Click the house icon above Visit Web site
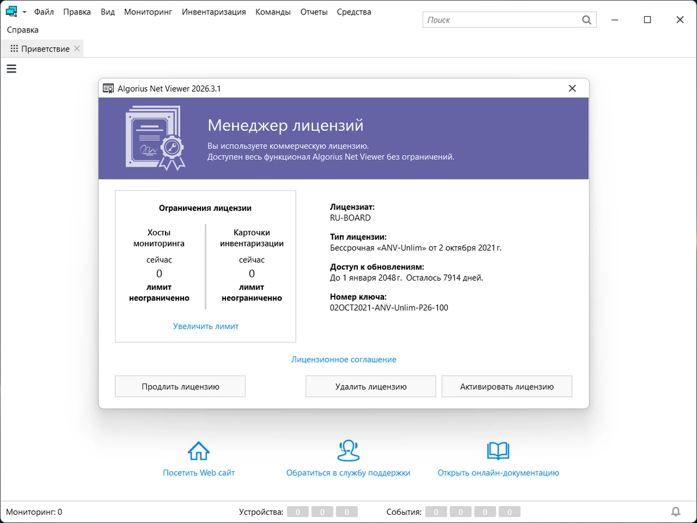The width and height of the screenshot is (697, 523). (199, 450)
